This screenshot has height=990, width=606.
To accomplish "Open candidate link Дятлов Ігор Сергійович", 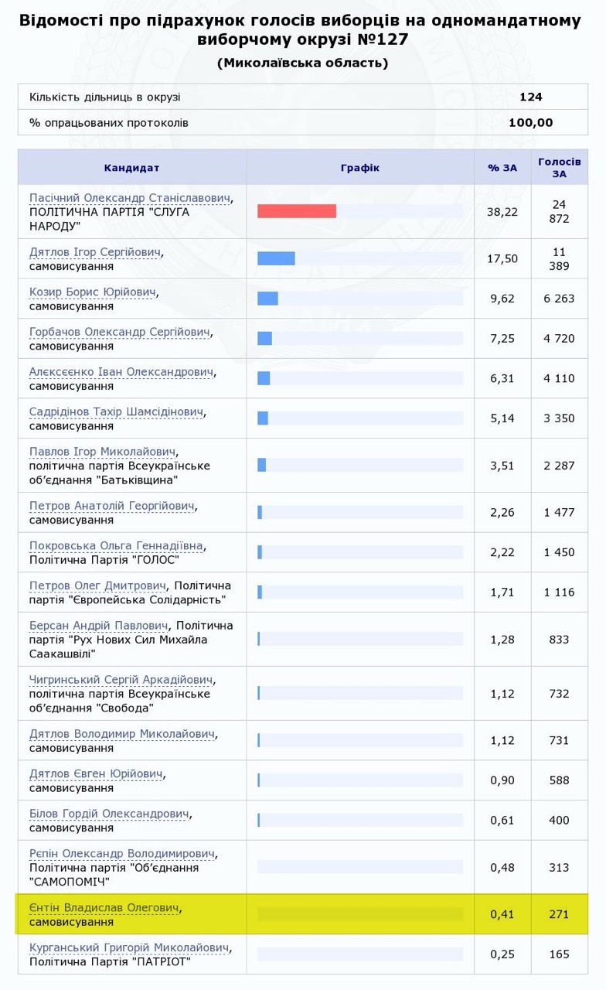I will tap(96, 252).
